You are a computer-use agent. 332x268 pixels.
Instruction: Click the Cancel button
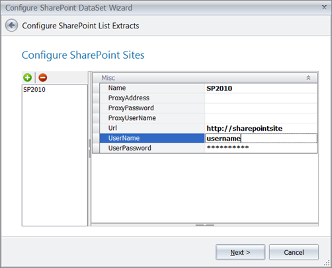pyautogui.click(x=294, y=252)
